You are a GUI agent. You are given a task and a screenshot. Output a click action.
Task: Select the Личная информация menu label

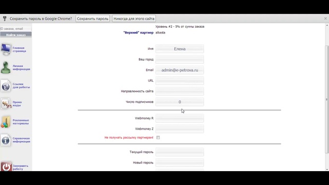click(21, 67)
